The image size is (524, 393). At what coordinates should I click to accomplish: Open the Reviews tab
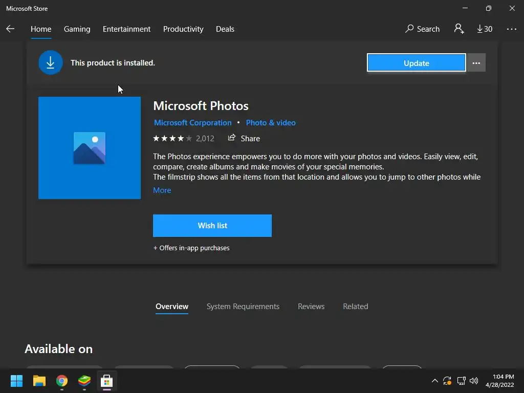click(311, 307)
